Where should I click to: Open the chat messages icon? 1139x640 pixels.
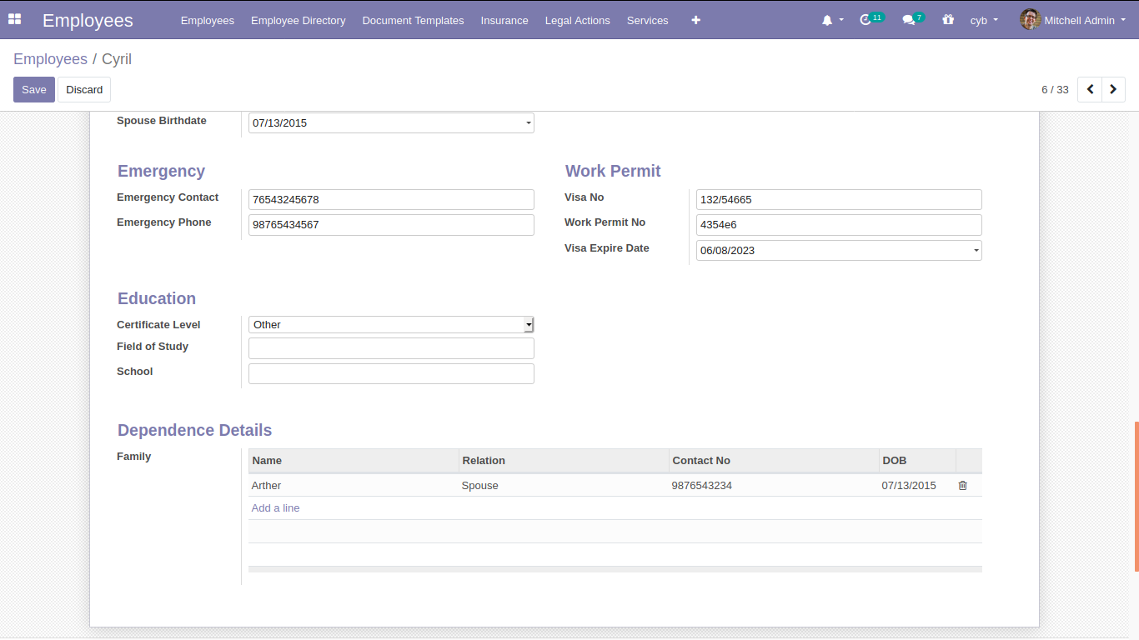pos(909,20)
